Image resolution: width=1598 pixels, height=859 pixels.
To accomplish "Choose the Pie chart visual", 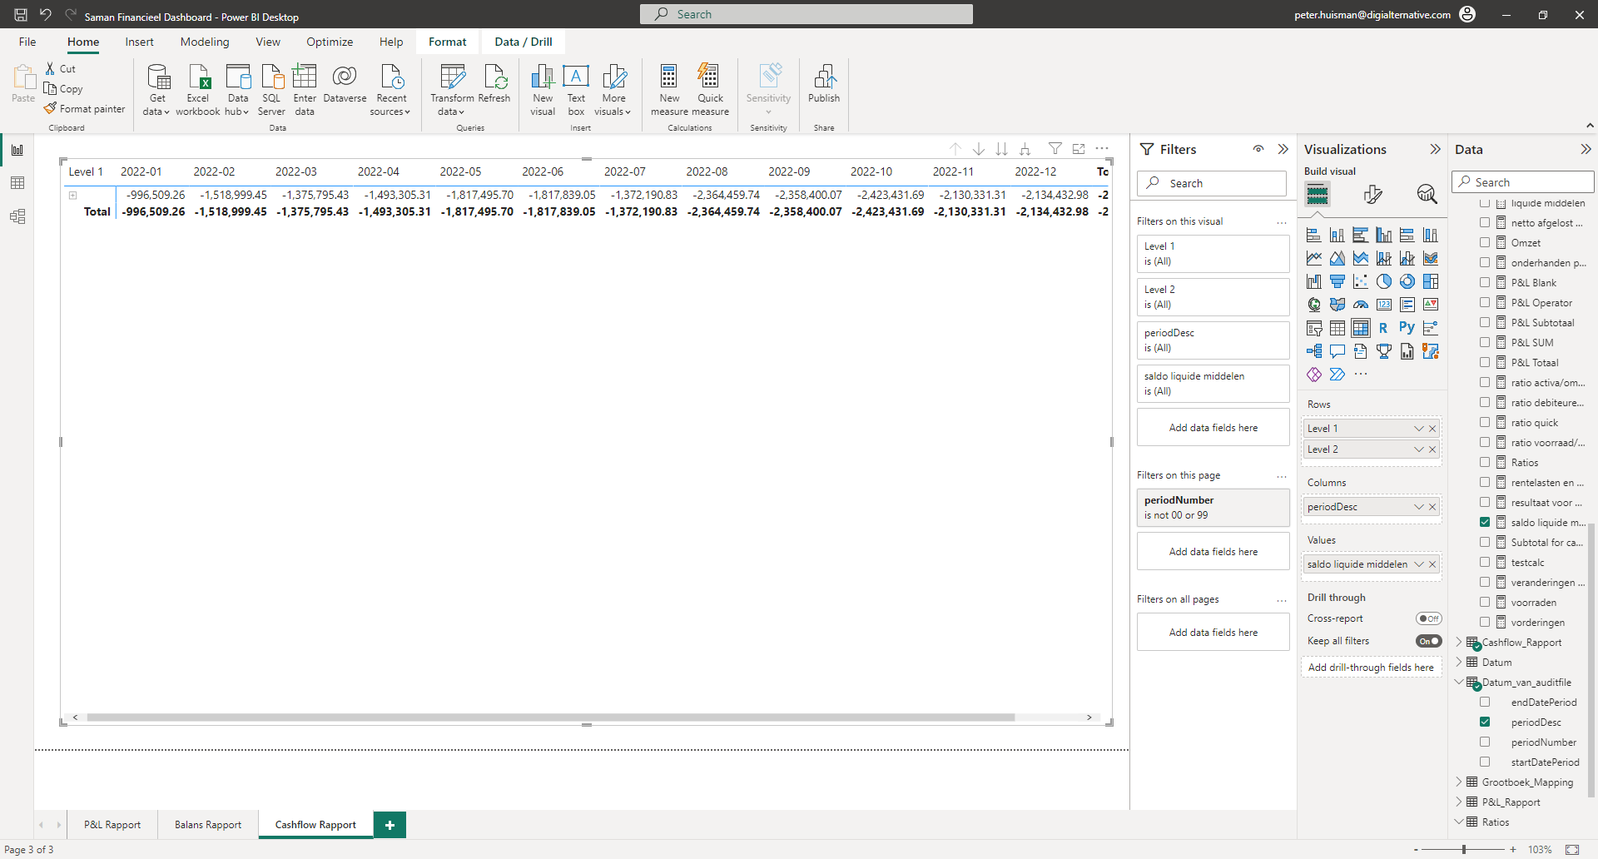I will click(1383, 281).
